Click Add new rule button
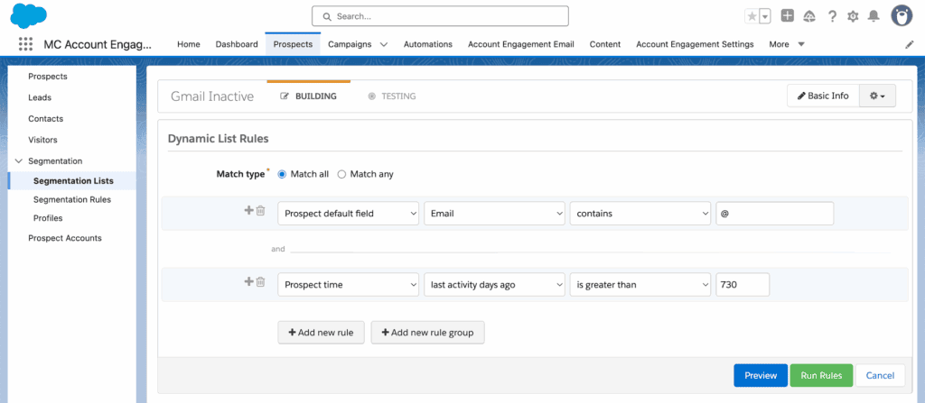Viewport: 925px width, 403px height. tap(321, 333)
